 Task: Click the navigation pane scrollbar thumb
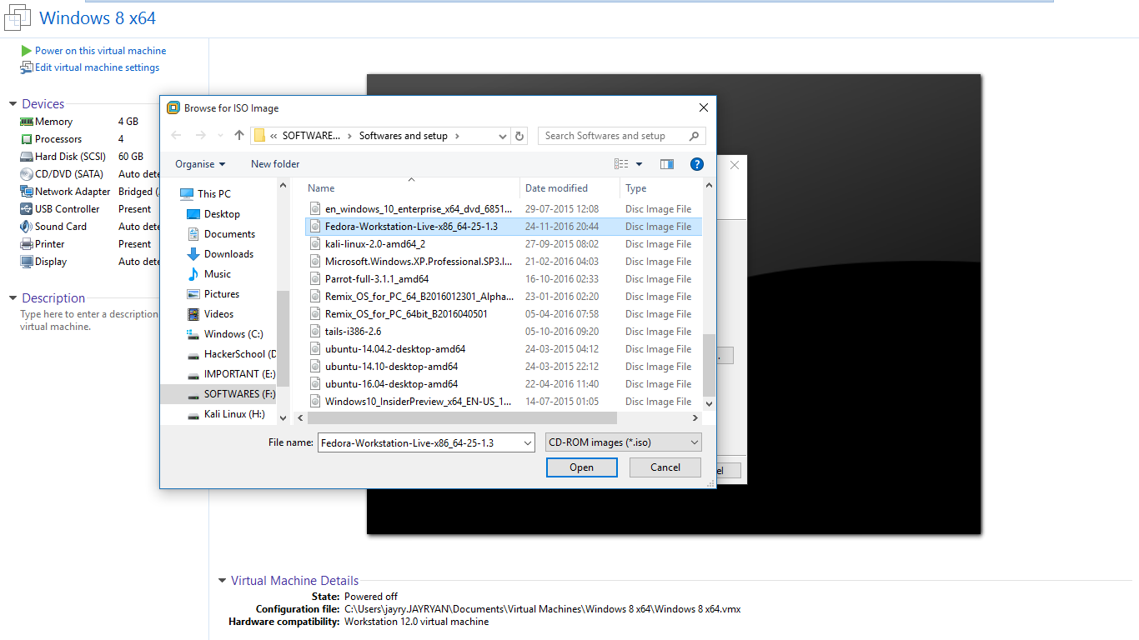[x=283, y=337]
